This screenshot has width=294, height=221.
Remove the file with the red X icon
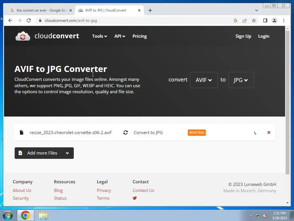coord(269,132)
